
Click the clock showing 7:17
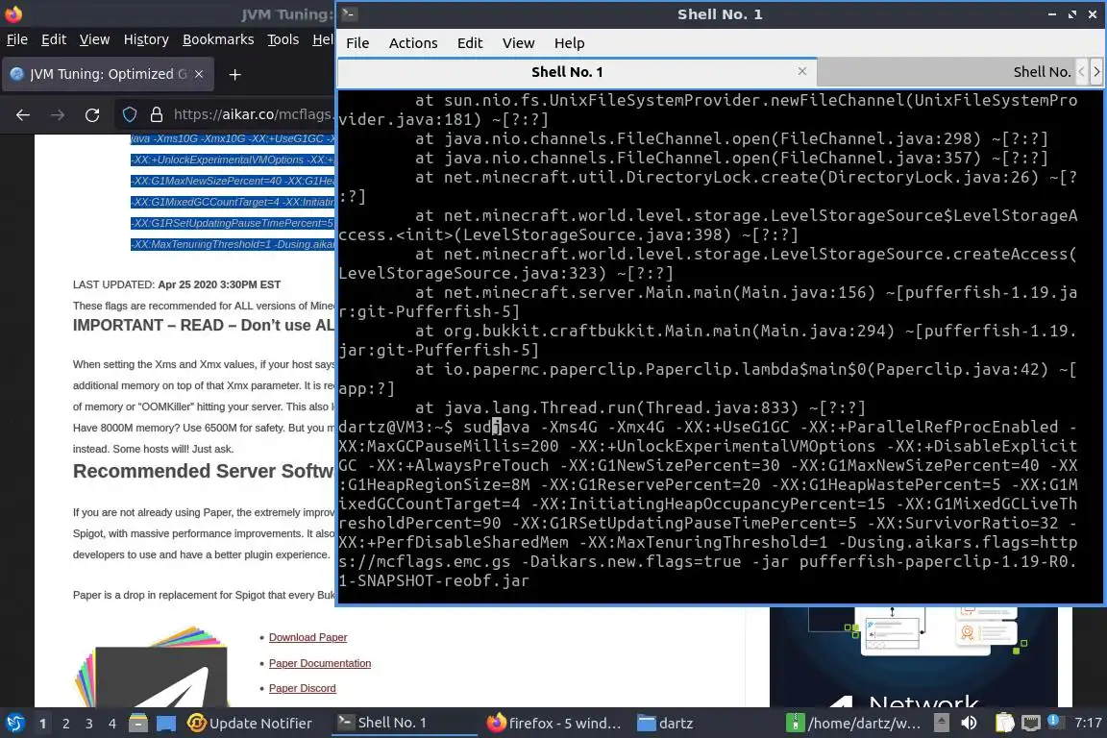tap(1088, 723)
